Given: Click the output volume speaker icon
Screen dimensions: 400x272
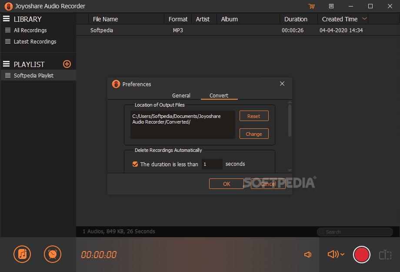Looking at the screenshot, I should (332, 255).
